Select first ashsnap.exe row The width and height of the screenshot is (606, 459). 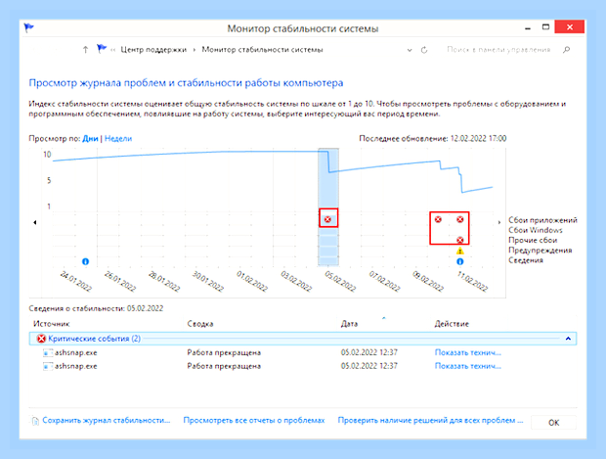coord(303,352)
